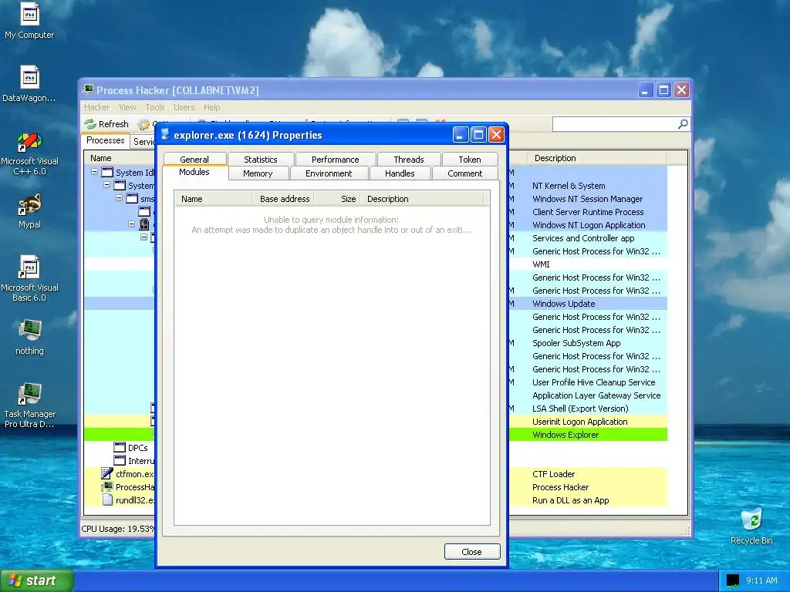Sort modules by Name column header
The image size is (790, 592).
tap(213, 199)
